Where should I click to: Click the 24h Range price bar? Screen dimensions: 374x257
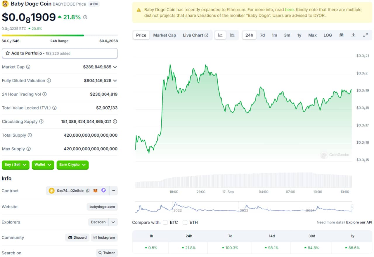[x=60, y=36]
